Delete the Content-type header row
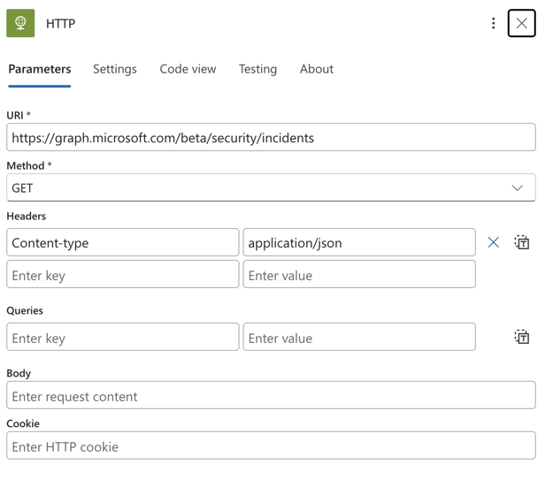 click(x=493, y=242)
